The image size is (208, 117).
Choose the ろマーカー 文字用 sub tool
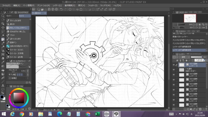(x=18, y=53)
